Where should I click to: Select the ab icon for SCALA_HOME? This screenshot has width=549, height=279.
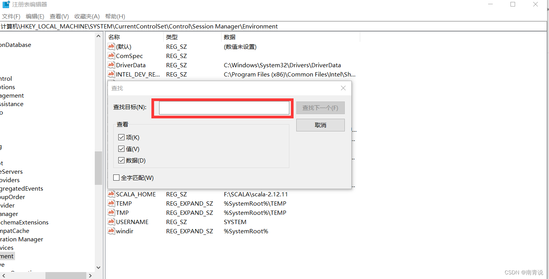(111, 194)
